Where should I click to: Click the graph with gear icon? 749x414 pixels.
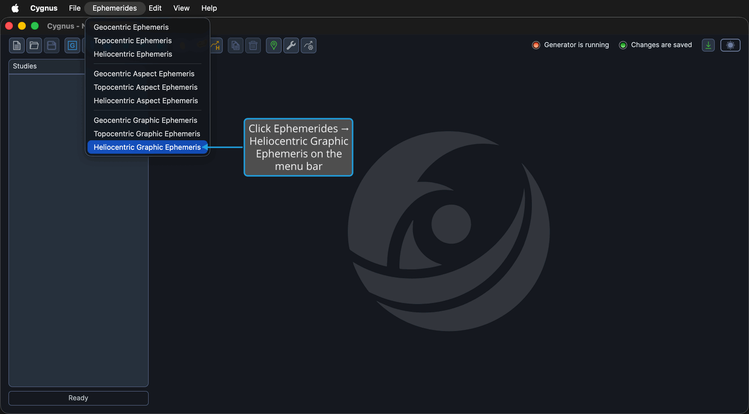[x=309, y=45]
